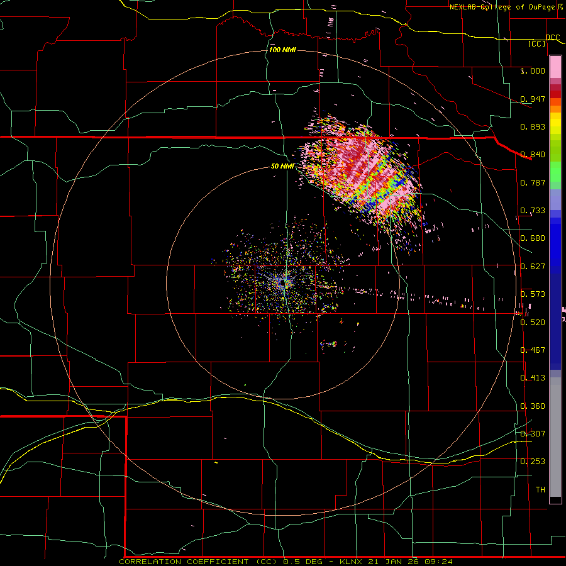Select the 0.733 scale value
The width and height of the screenshot is (566, 566).
coord(533,210)
